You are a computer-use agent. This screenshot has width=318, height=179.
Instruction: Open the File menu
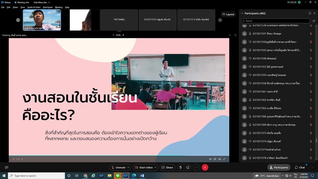[3, 7]
